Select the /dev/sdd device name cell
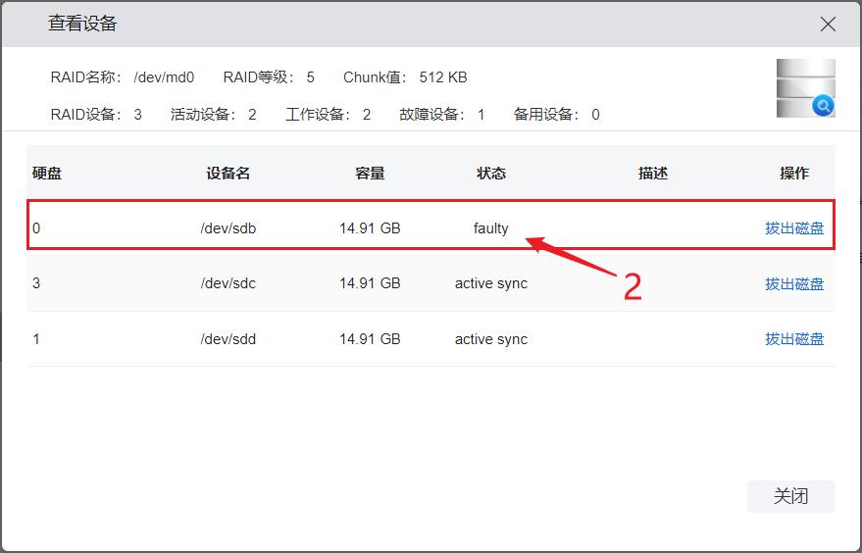 (x=228, y=339)
